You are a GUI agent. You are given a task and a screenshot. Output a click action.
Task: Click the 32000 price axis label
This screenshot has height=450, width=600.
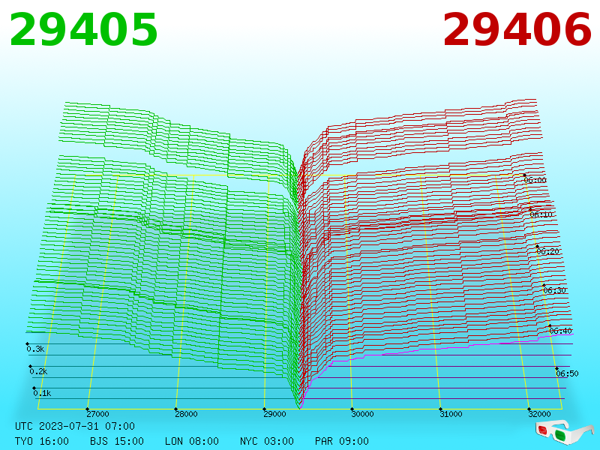[x=539, y=414]
